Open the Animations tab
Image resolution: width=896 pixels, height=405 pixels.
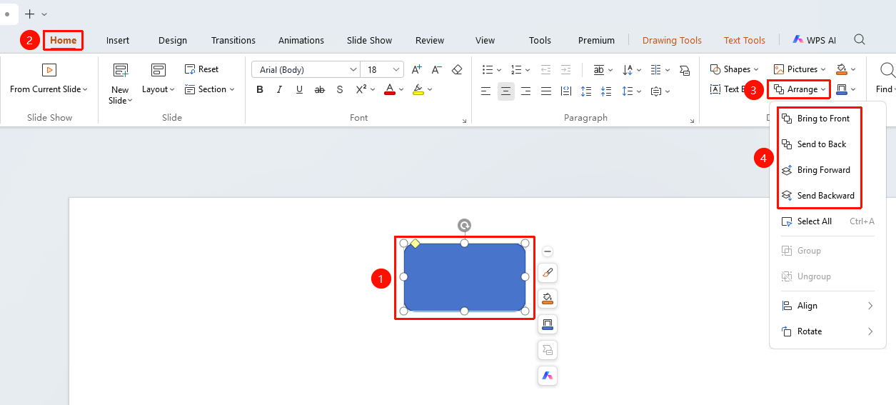(301, 41)
